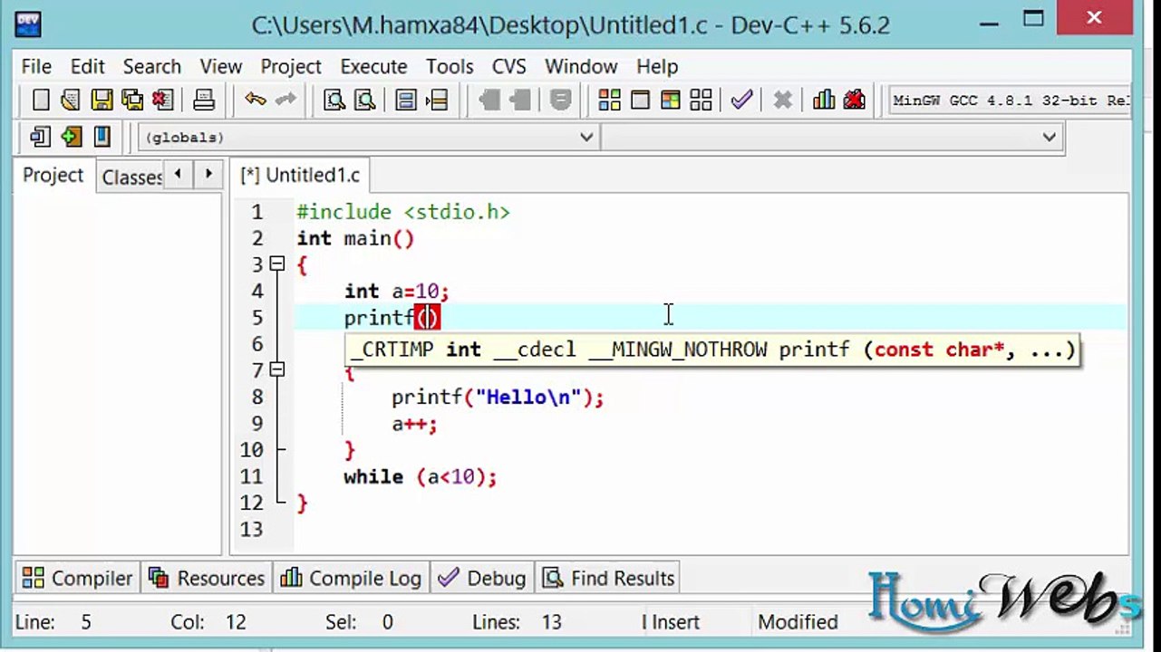
Task: Click the Rebuild All toolbar icon
Action: pyautogui.click(x=701, y=101)
